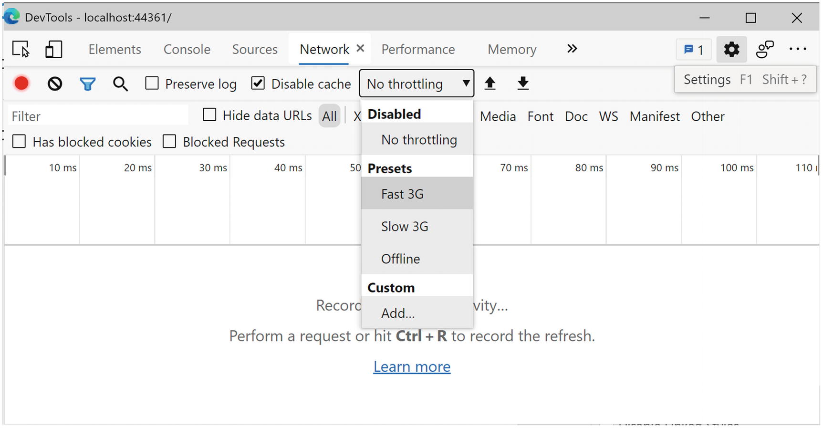823x428 pixels.
Task: Click the red record network log button
Action: tap(21, 84)
